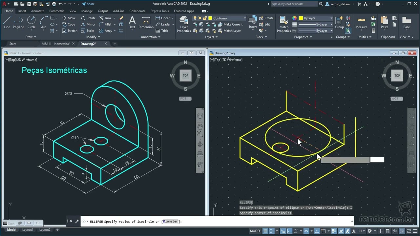Click the Offset tool icon

tap(121, 30)
